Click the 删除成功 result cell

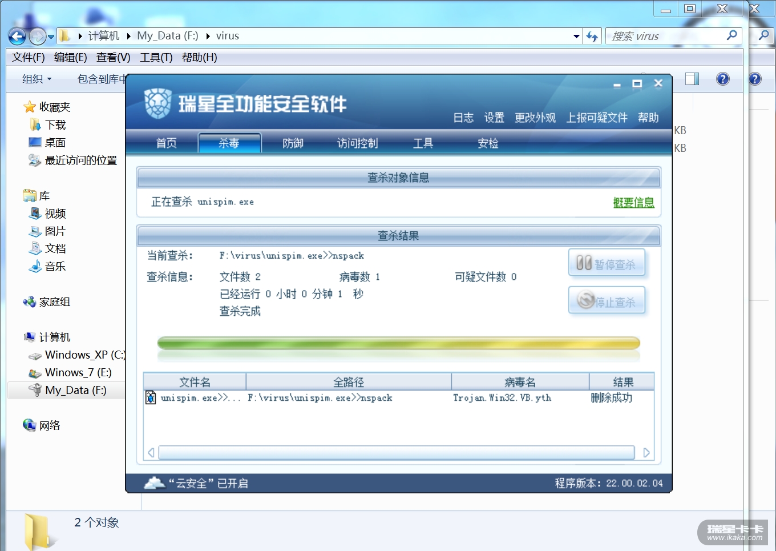pos(612,398)
